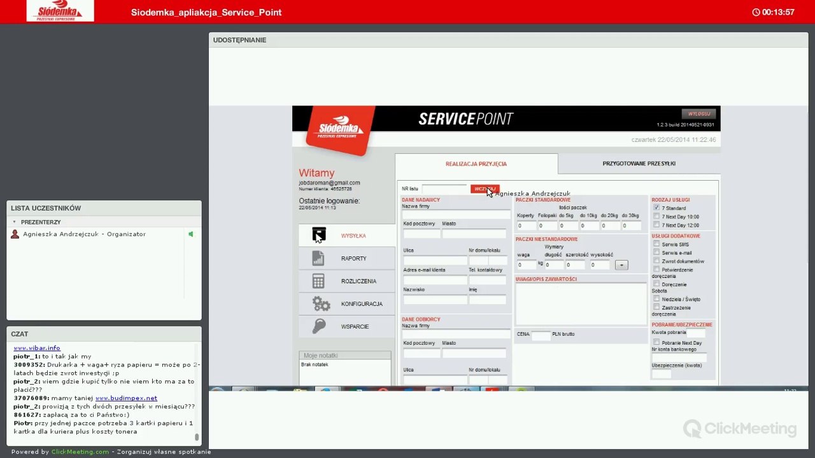Image resolution: width=815 pixels, height=458 pixels.
Task: Click the green audio indicator beside Agnieszka Andrzejczuk
Action: [x=190, y=234]
